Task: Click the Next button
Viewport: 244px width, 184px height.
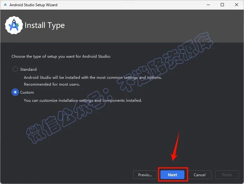Action: tap(172, 175)
